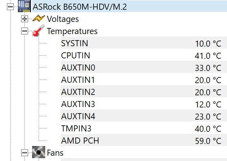Click the Fans icon
Viewport: 227px width, 161px height.
(x=39, y=152)
